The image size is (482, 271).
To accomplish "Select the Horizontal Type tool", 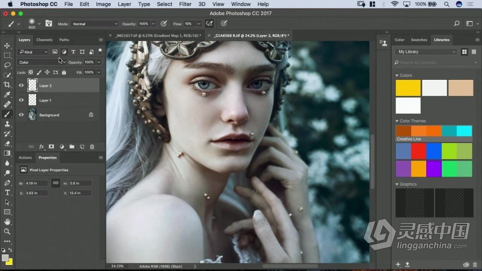I will tap(7, 193).
